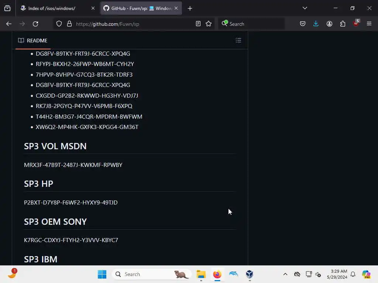The width and height of the screenshot is (378, 283).
Task: Open the cloud sync status tray icon
Action: click(x=297, y=274)
